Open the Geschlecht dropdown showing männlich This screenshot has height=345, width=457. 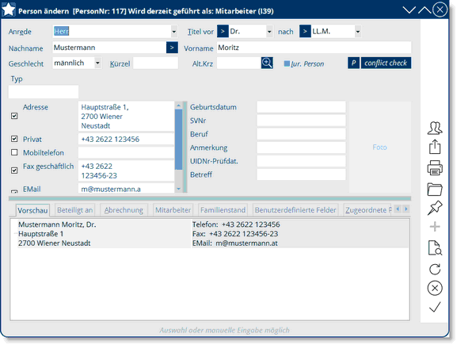coord(97,63)
